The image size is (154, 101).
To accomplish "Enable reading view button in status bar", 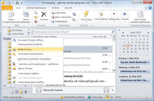I will click(111, 97).
